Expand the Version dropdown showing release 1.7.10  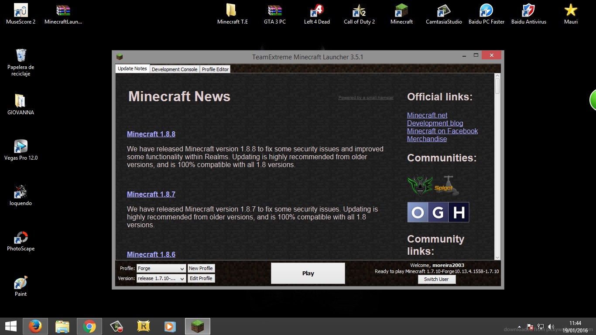pyautogui.click(x=161, y=278)
